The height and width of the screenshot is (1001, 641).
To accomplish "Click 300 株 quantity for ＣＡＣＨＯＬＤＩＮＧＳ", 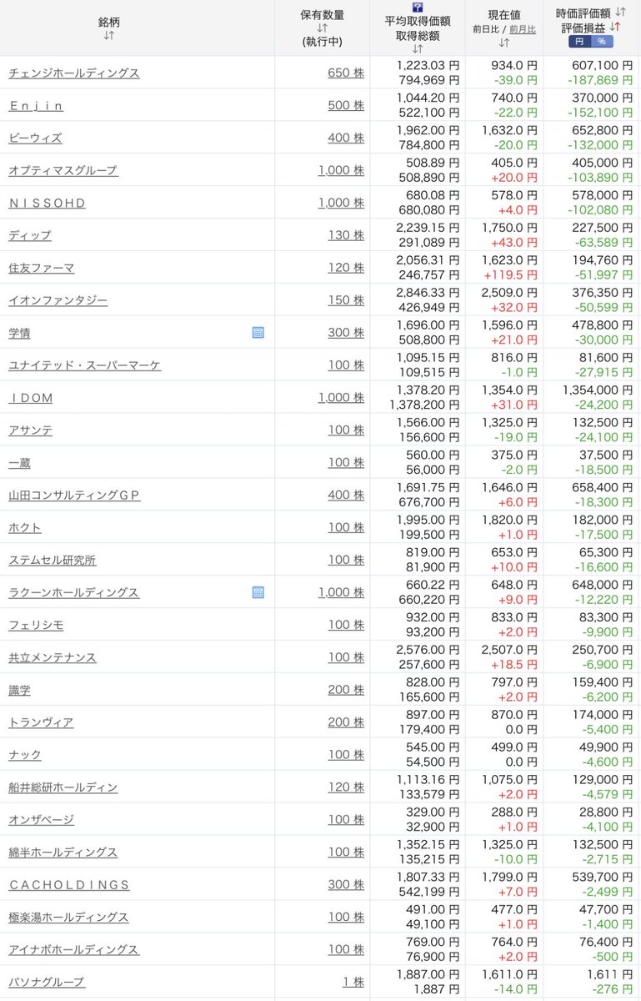I will coord(346,884).
